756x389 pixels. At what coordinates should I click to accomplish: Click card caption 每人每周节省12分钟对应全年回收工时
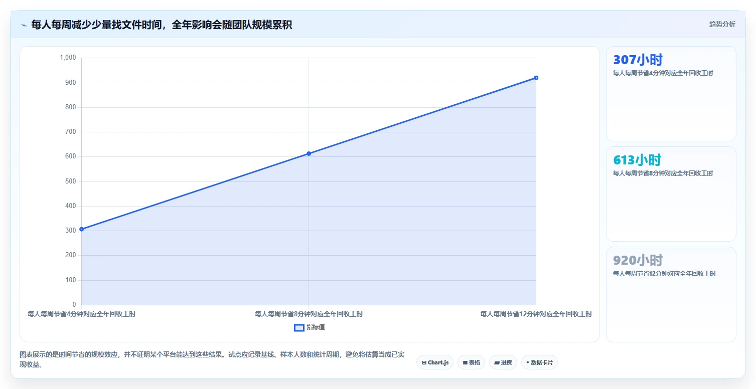coord(664,274)
